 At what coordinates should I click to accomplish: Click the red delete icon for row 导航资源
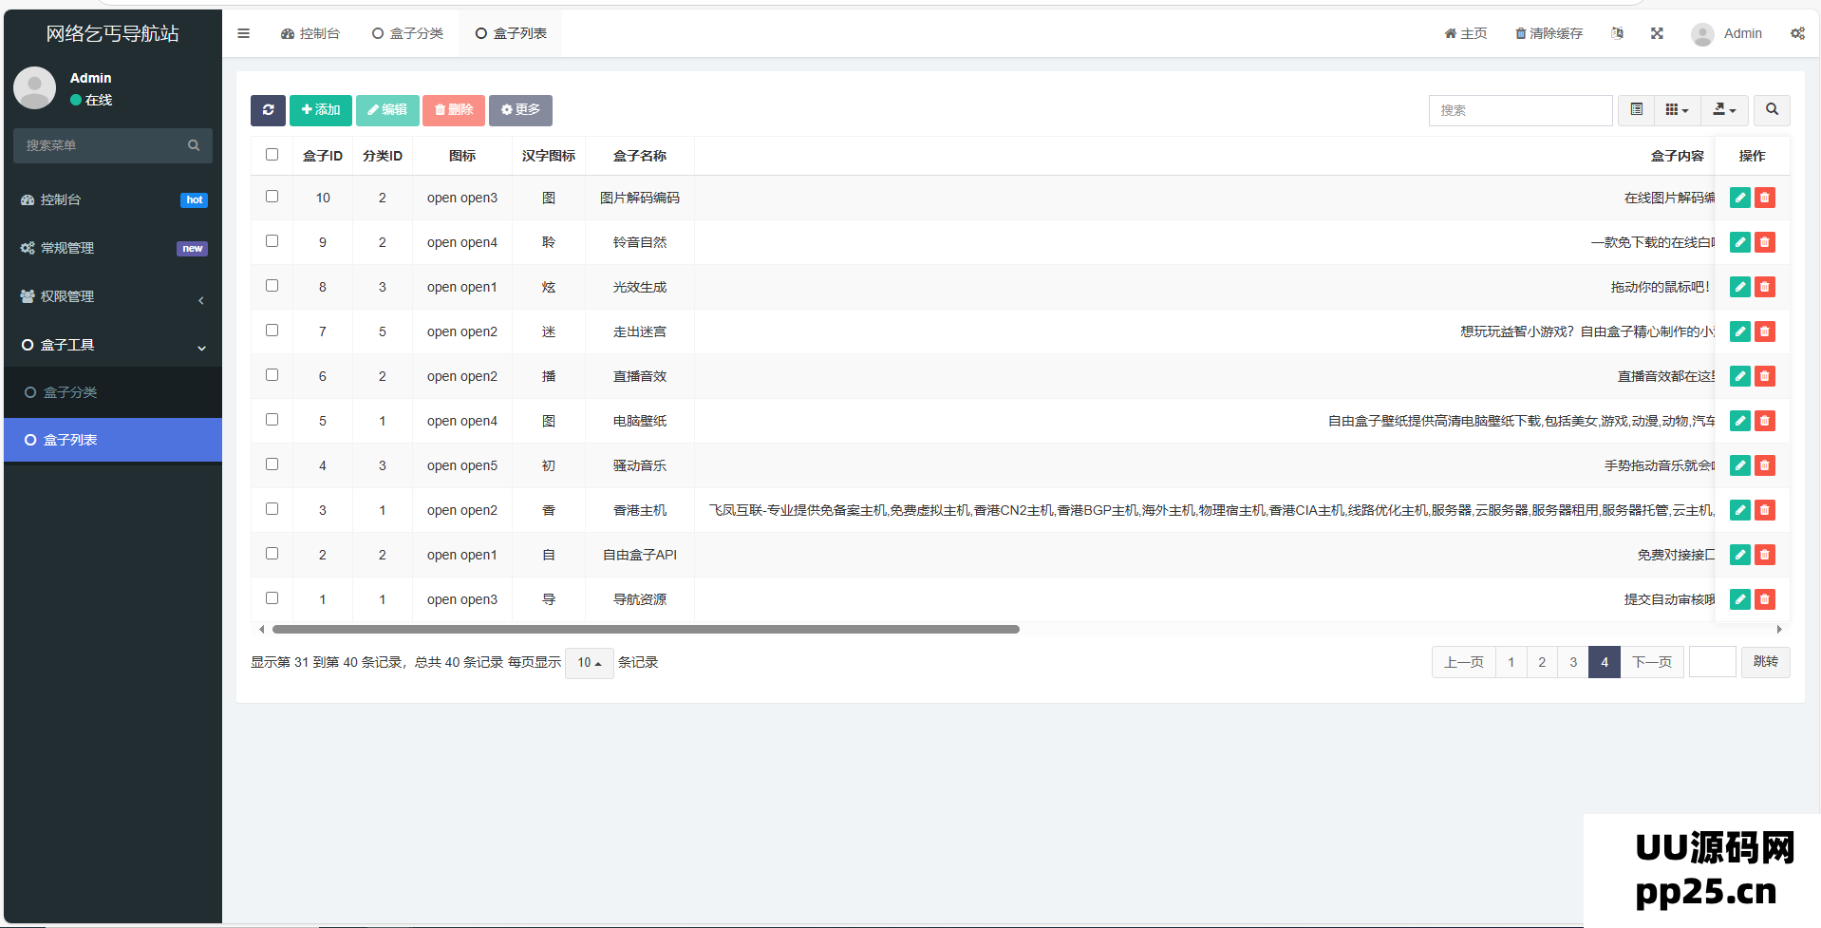click(1765, 599)
